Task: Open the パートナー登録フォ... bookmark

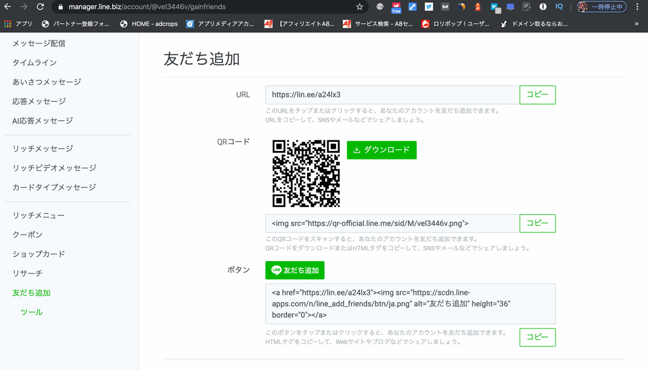Action: [x=75, y=24]
